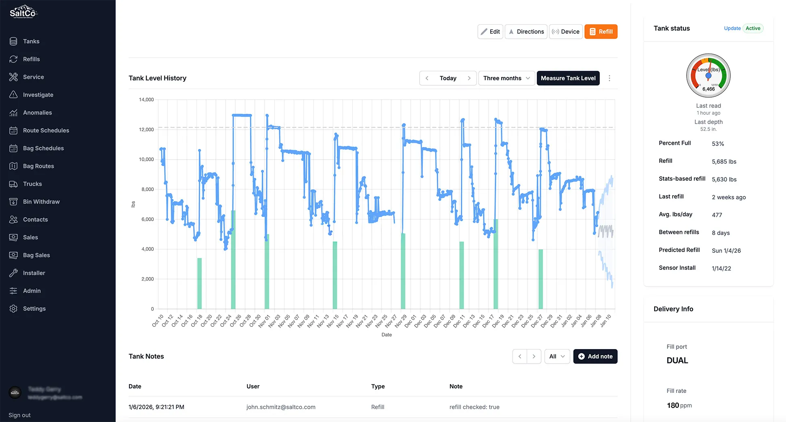The height and width of the screenshot is (422, 786).
Task: Click the Update link in Tank status
Action: pos(732,28)
